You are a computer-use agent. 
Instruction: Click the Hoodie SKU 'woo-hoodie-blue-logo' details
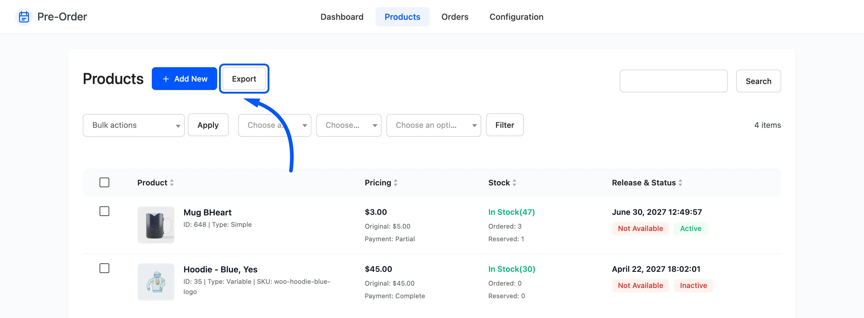point(257,286)
